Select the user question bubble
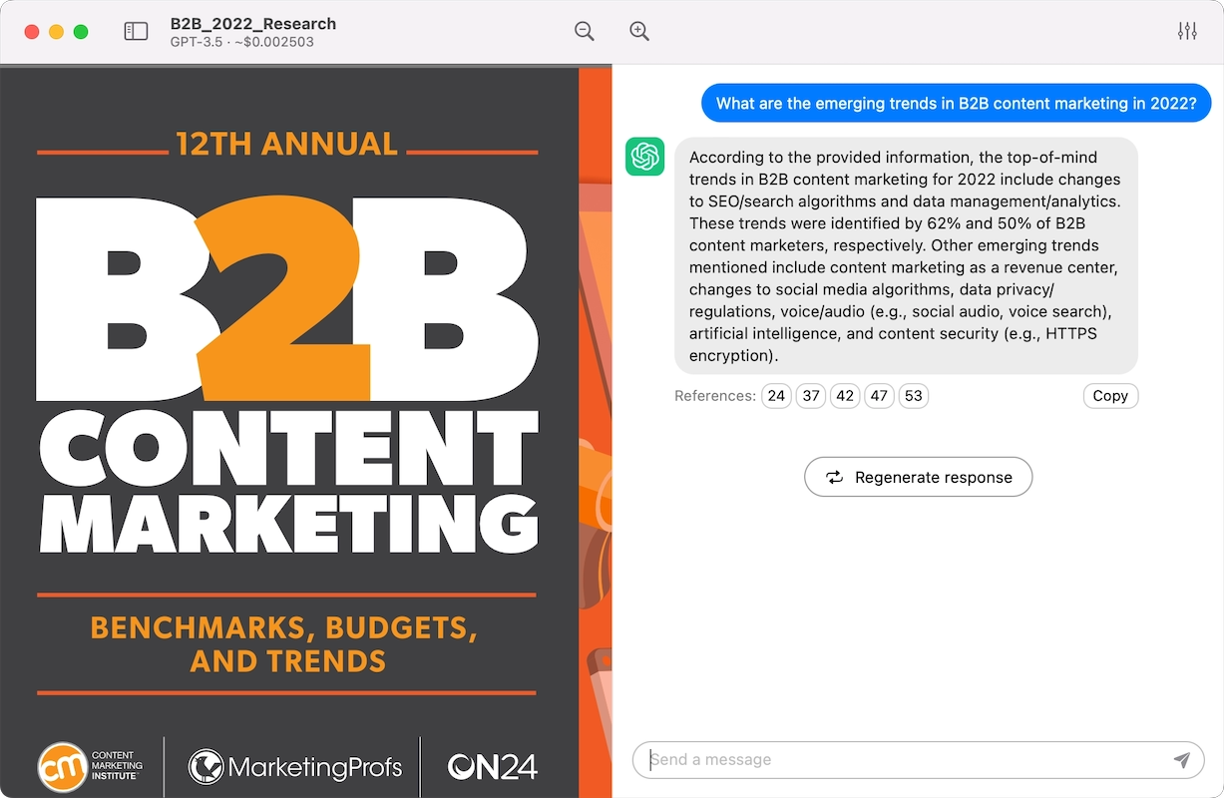Image resolution: width=1224 pixels, height=798 pixels. [956, 104]
